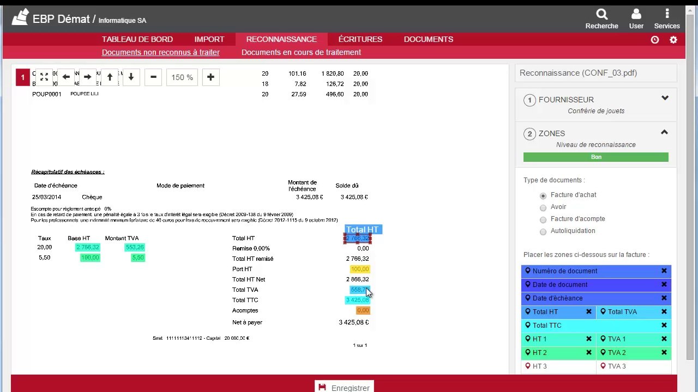
Task: Select Autoliquidation document type
Action: tap(543, 231)
